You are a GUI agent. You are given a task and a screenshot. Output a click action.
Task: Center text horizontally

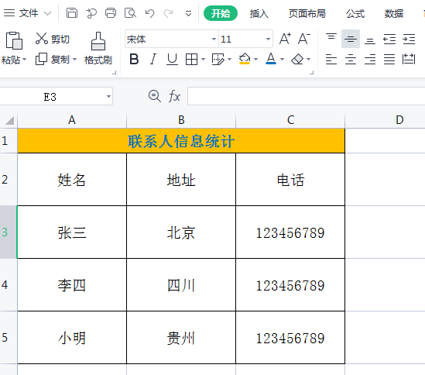click(351, 59)
